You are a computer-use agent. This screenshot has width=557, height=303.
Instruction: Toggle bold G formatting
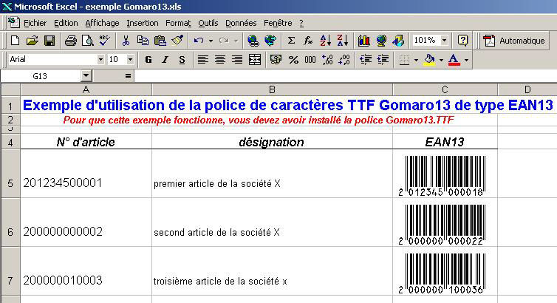tap(148, 59)
